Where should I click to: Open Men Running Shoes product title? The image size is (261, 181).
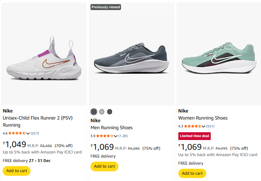tap(112, 128)
